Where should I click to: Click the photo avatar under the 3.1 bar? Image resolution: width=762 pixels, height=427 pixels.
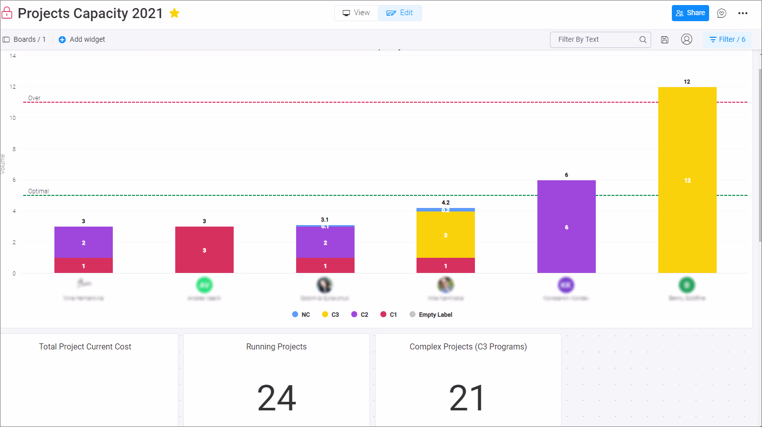(x=324, y=285)
